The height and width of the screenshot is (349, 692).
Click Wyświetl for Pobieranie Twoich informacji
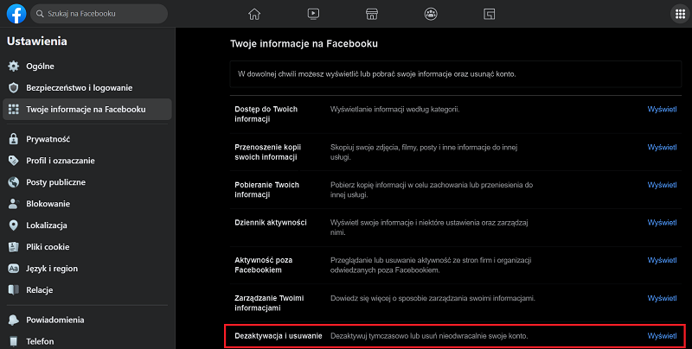(x=662, y=185)
